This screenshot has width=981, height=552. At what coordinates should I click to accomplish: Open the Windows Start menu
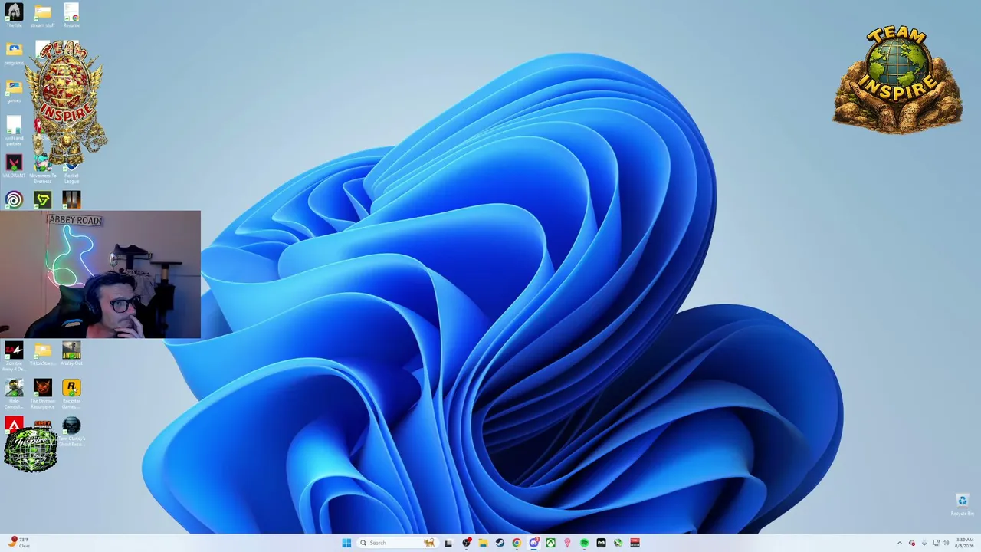pyautogui.click(x=346, y=543)
